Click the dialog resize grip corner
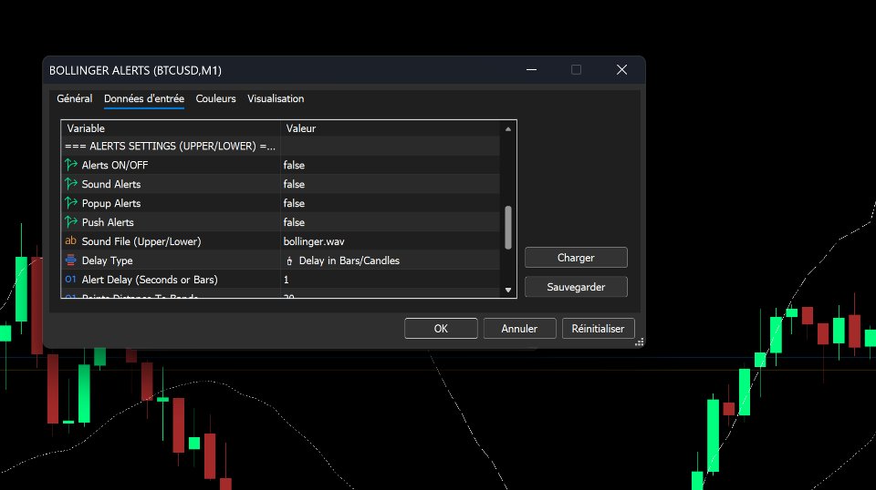 (639, 342)
